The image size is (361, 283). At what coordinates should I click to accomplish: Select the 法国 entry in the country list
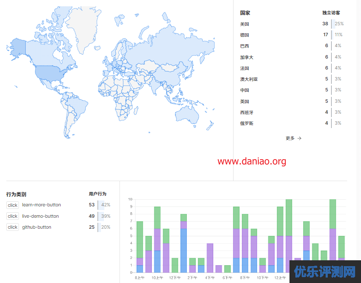(x=244, y=68)
